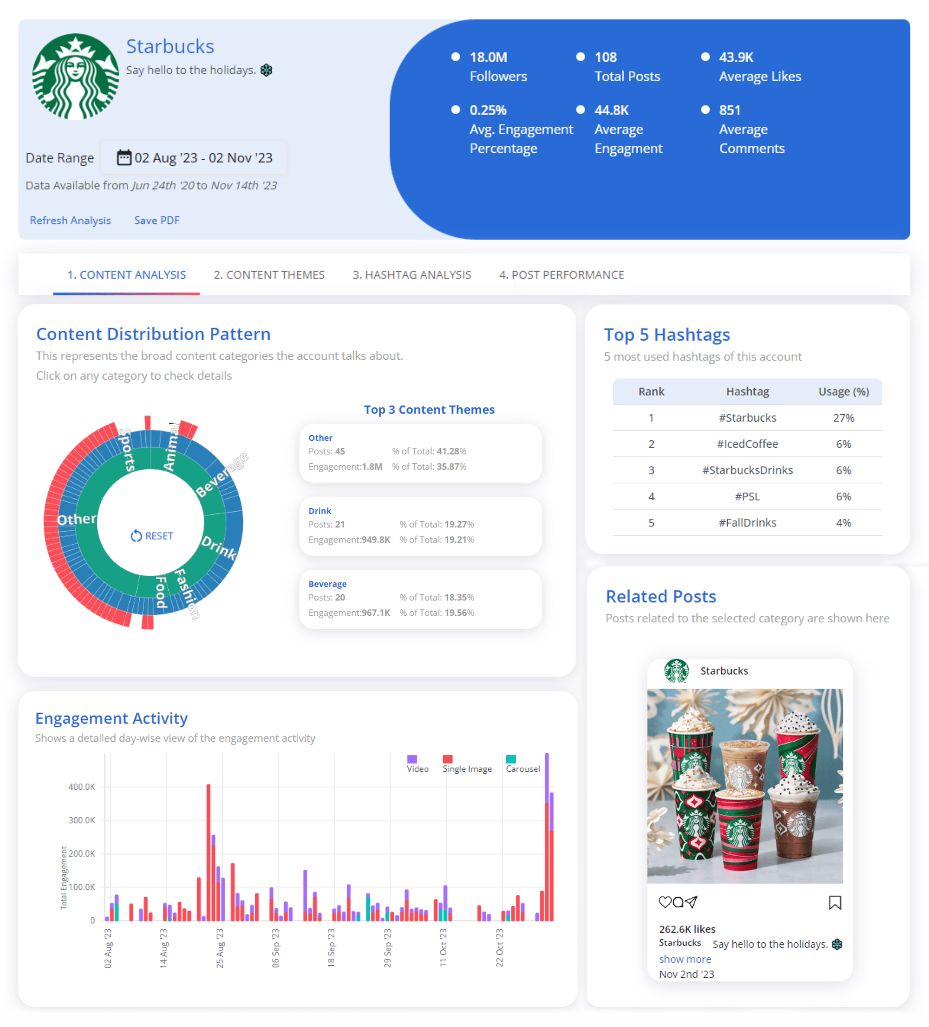Click the Starbucks account name heading
The image size is (929, 1027).
pyautogui.click(x=170, y=46)
